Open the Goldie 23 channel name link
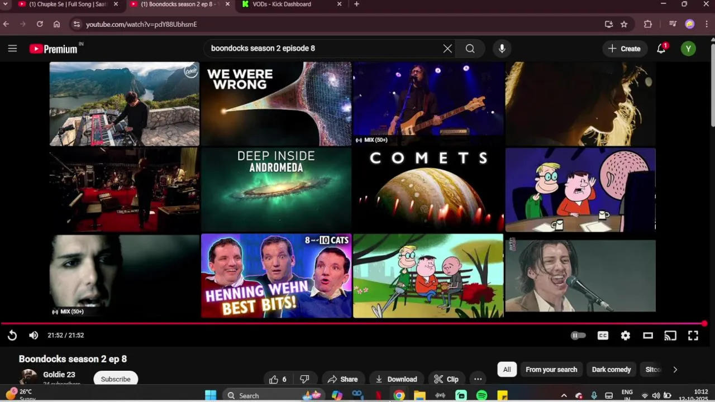Viewport: 715px width, 402px height. click(x=59, y=375)
